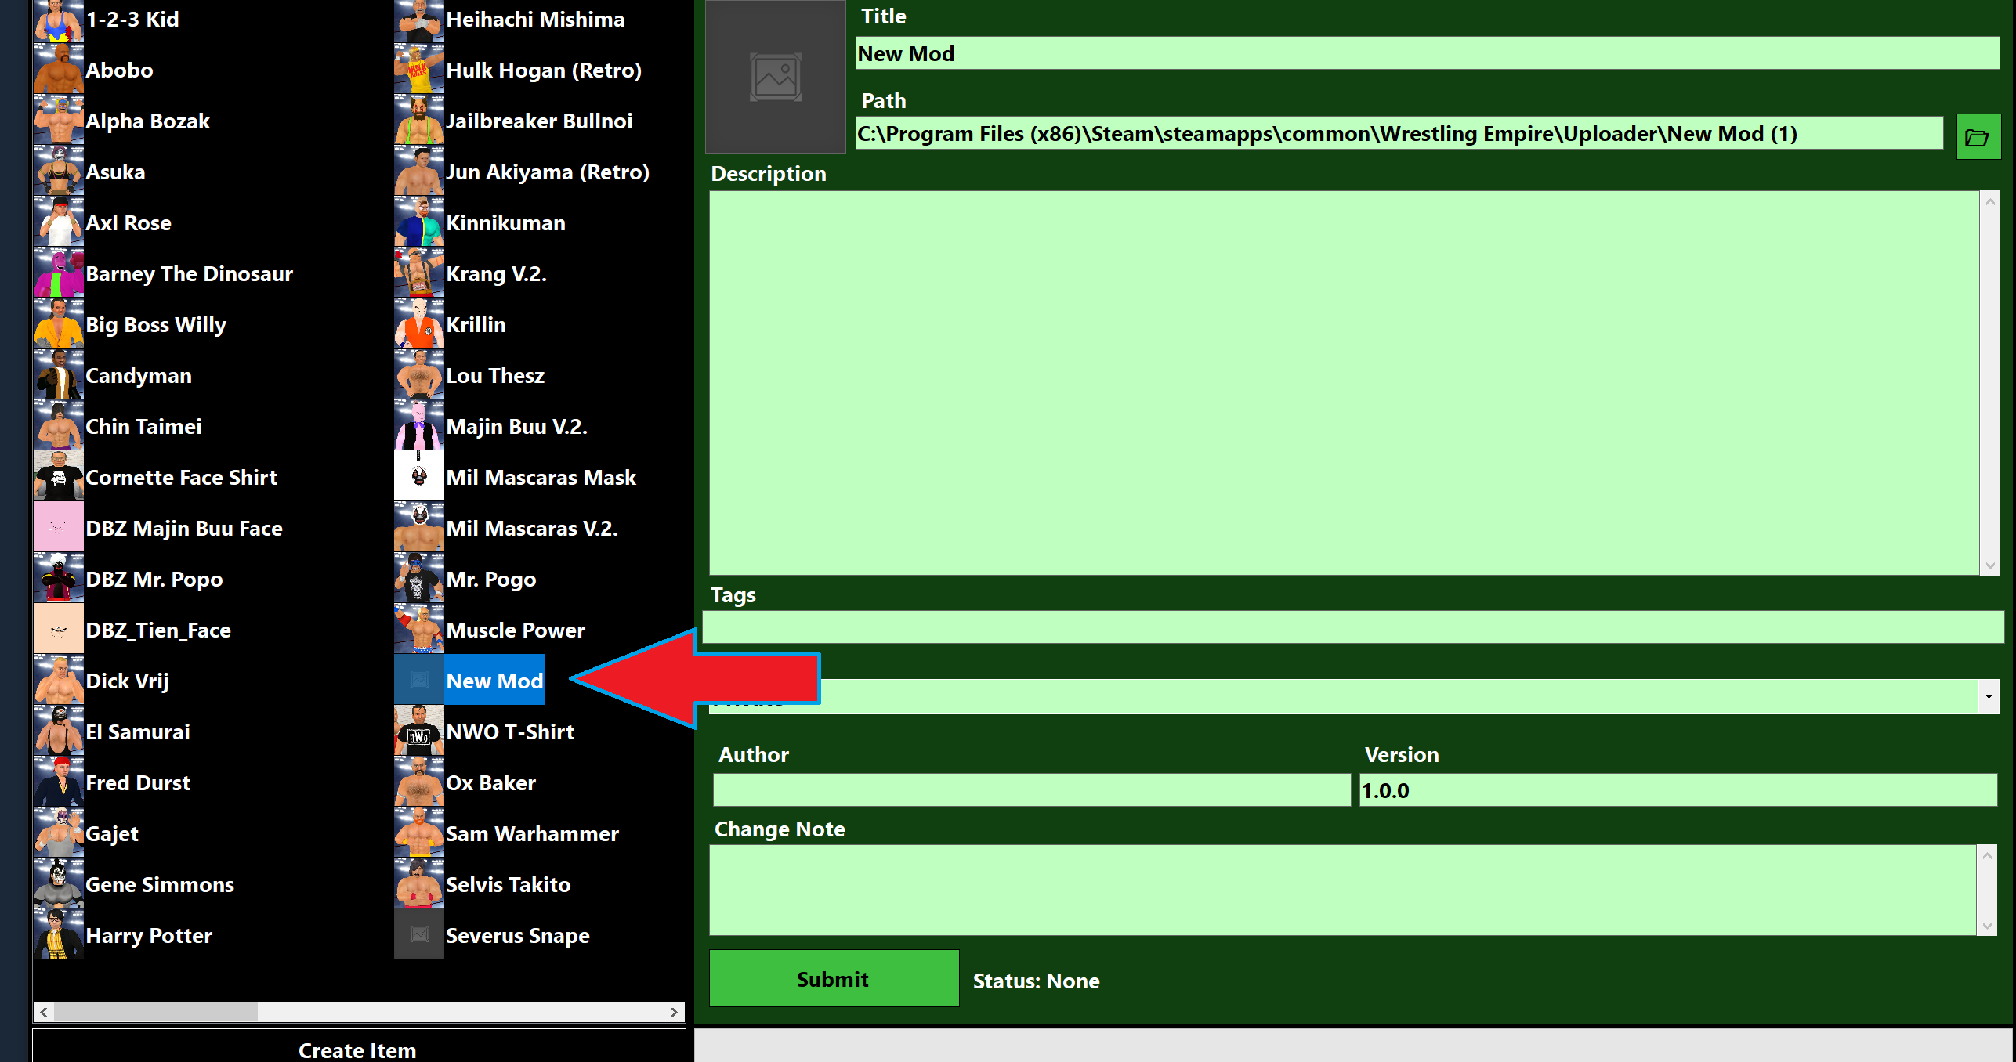Click the mod preview image placeholder
Screen dimensions: 2016x1062
tap(775, 77)
